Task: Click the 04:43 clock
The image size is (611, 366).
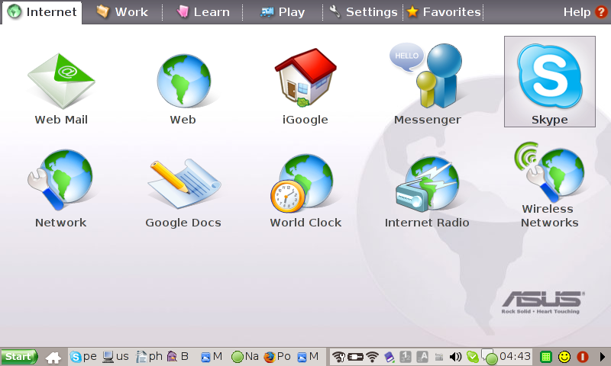Action: 515,356
